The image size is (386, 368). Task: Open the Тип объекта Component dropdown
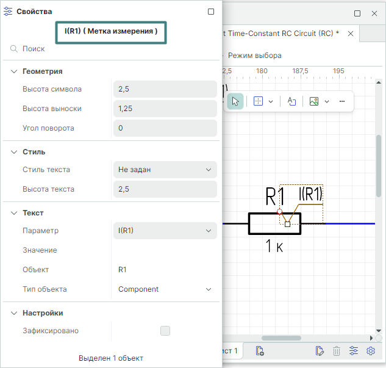pyautogui.click(x=165, y=289)
